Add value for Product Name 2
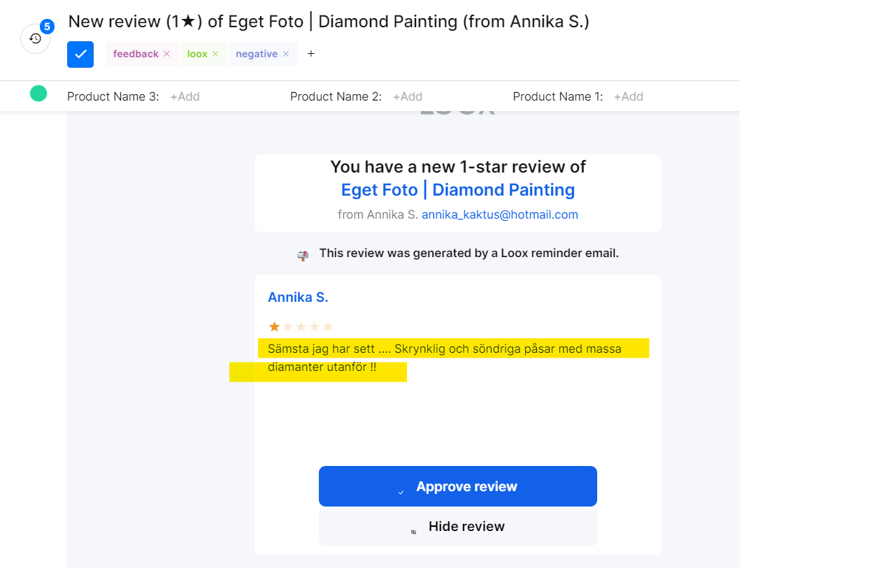This screenshot has height=568, width=872. [x=407, y=97]
